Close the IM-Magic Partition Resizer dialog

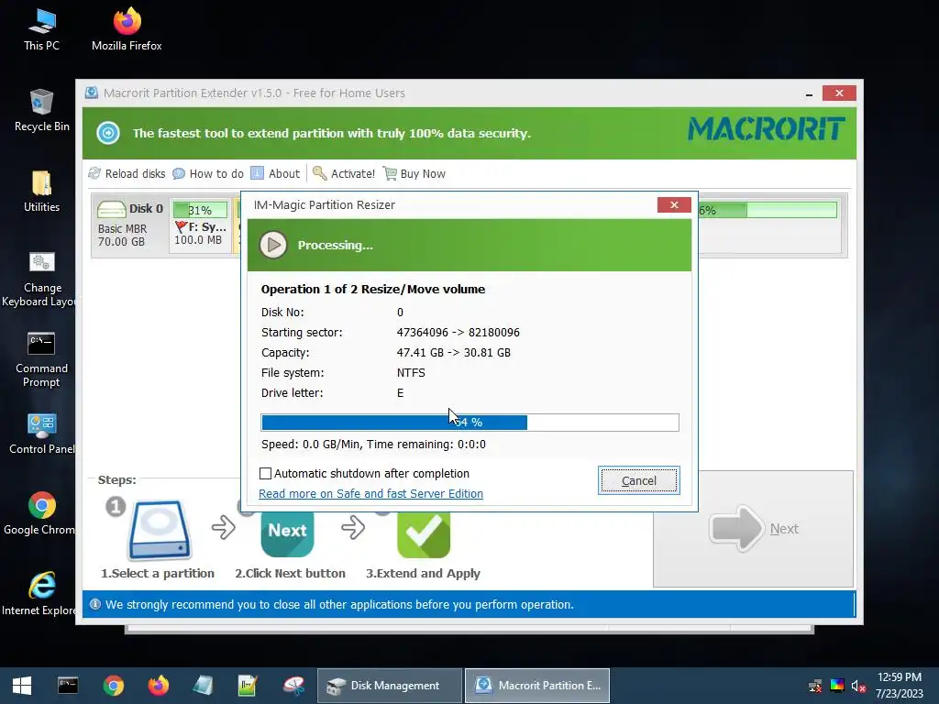click(674, 204)
